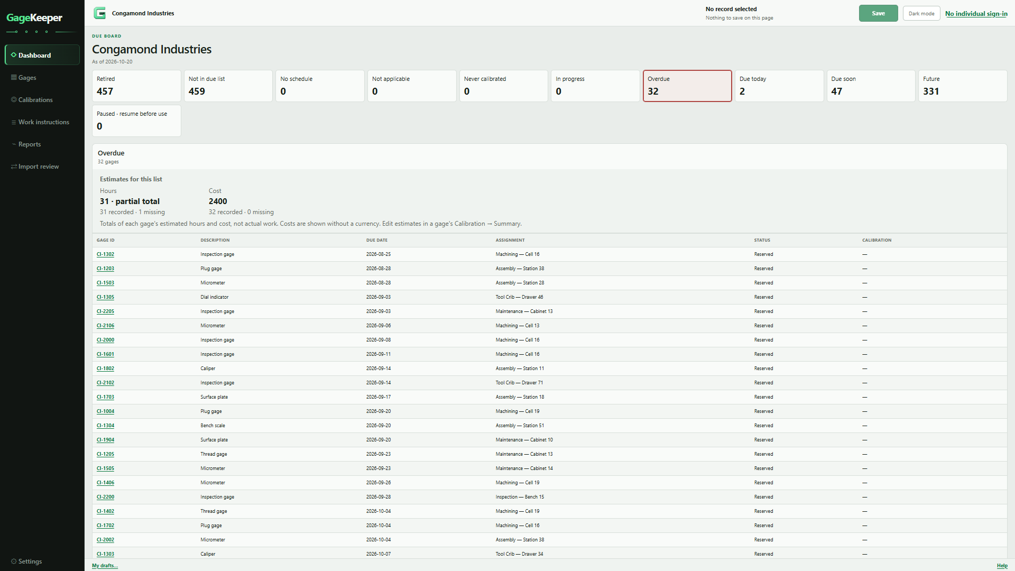This screenshot has width=1015, height=571.
Task: Click the GageKeeper logo
Action: (x=34, y=18)
